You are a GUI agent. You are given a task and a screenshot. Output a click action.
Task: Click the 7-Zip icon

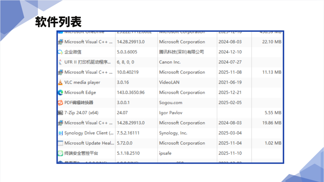(x=60, y=113)
